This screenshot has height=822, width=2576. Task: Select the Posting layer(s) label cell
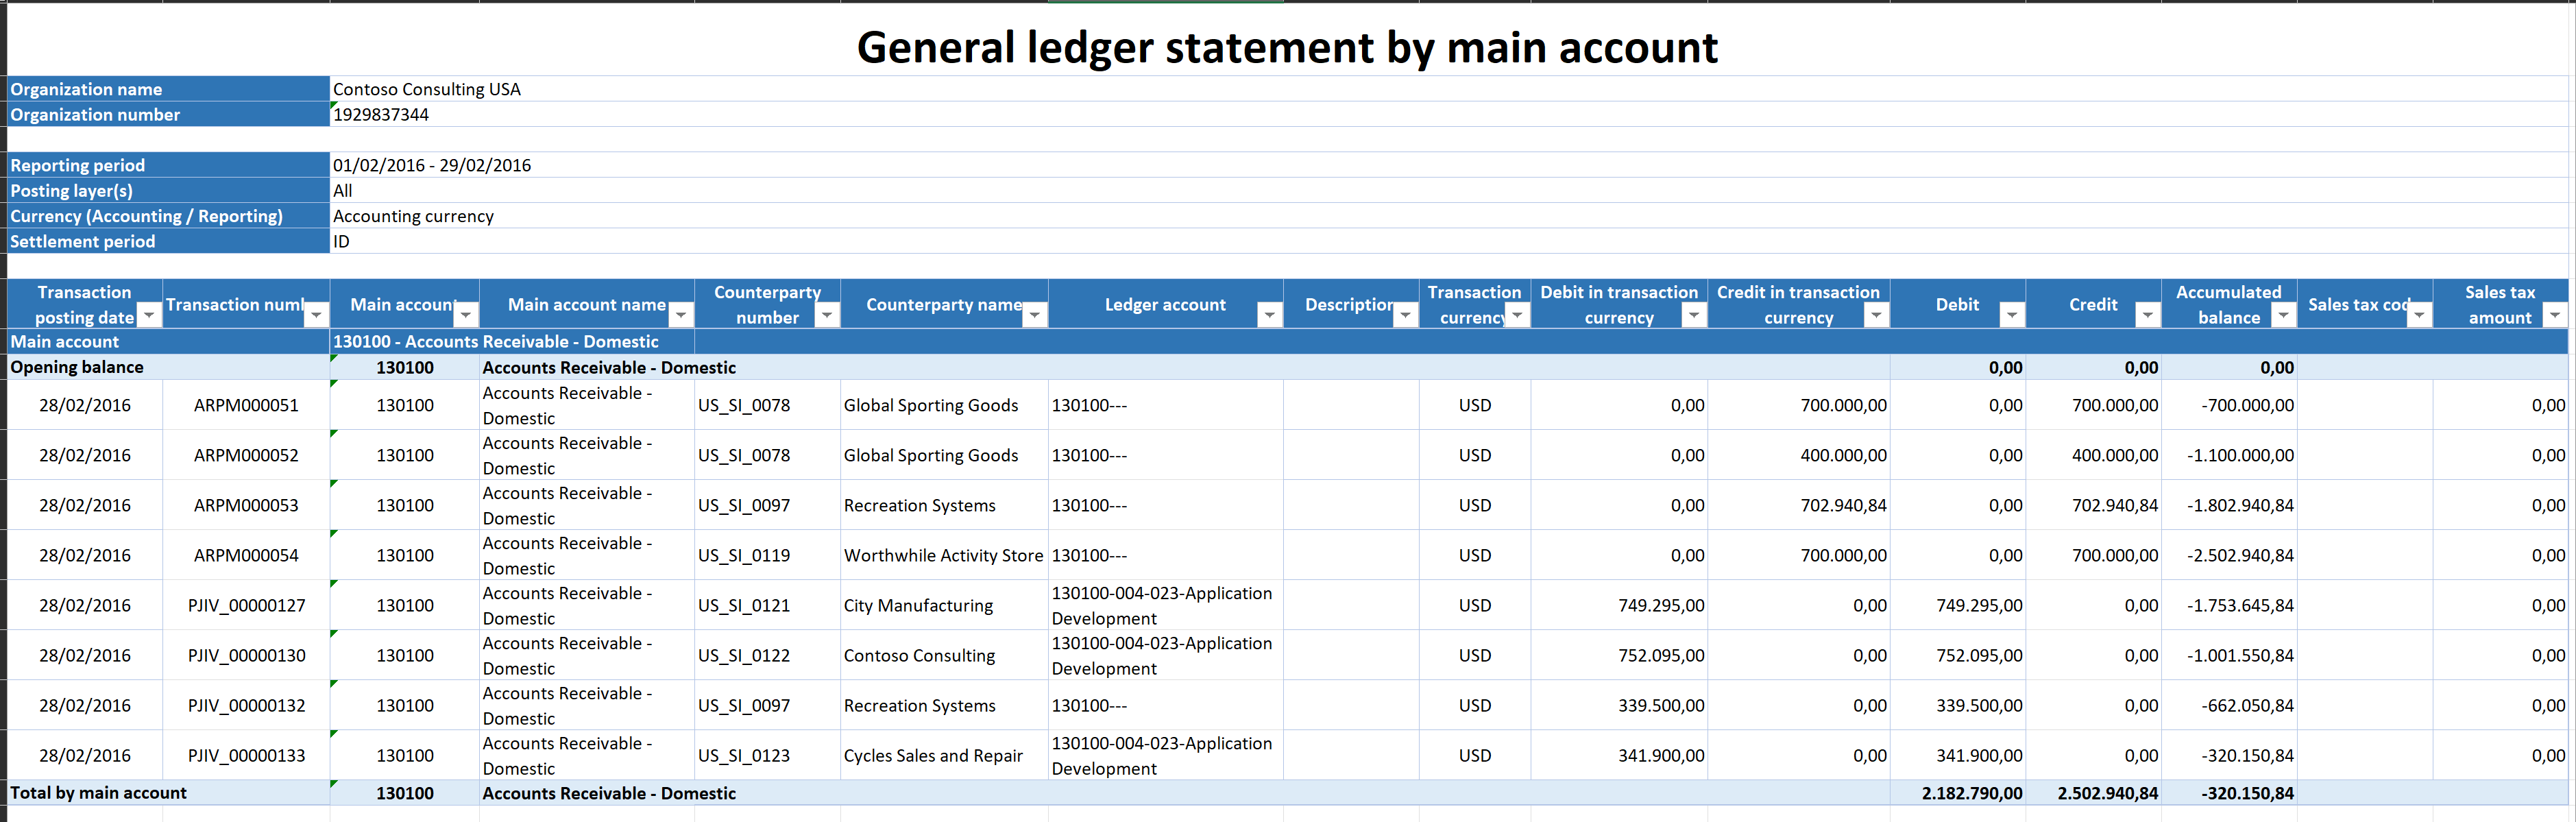click(168, 190)
